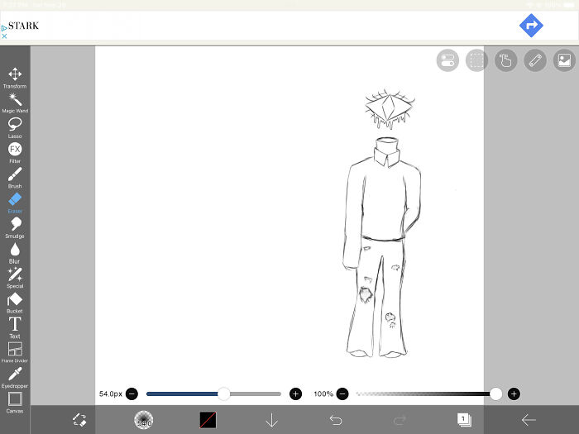Open the ruler tool
579x434 pixels.
coord(535,60)
